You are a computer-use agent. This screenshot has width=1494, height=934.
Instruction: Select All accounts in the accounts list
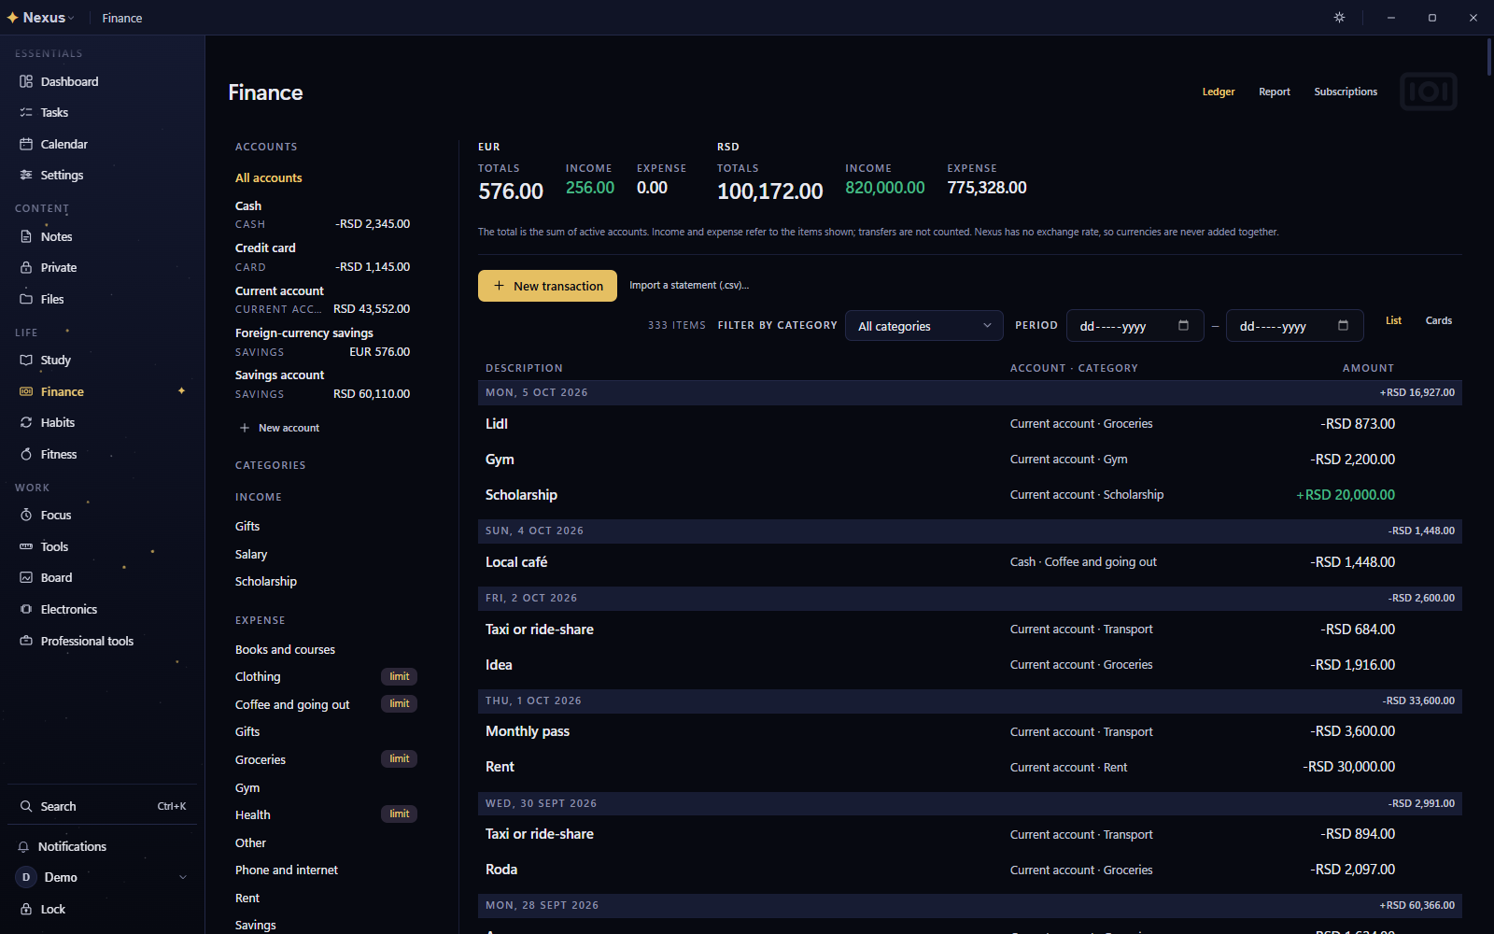[x=269, y=177]
